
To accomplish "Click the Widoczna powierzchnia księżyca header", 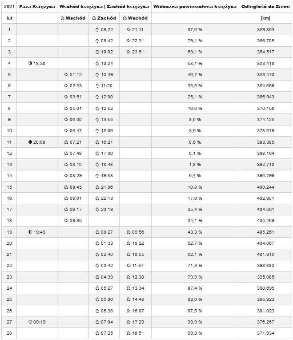I will pos(195,7).
